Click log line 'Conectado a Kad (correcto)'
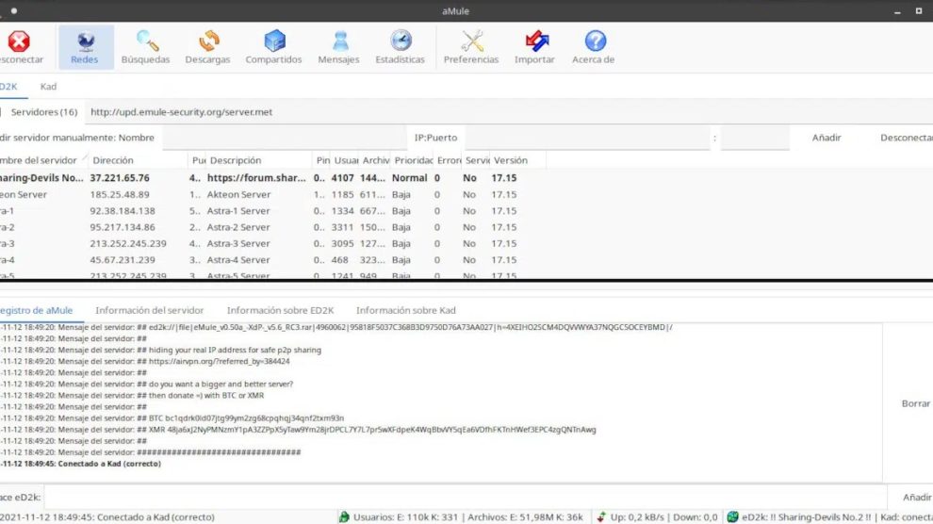The width and height of the screenshot is (933, 524). (x=80, y=464)
